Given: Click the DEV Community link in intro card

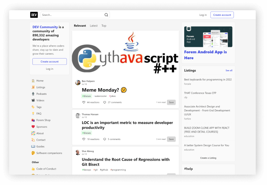Looking at the screenshot, I should [45, 27].
